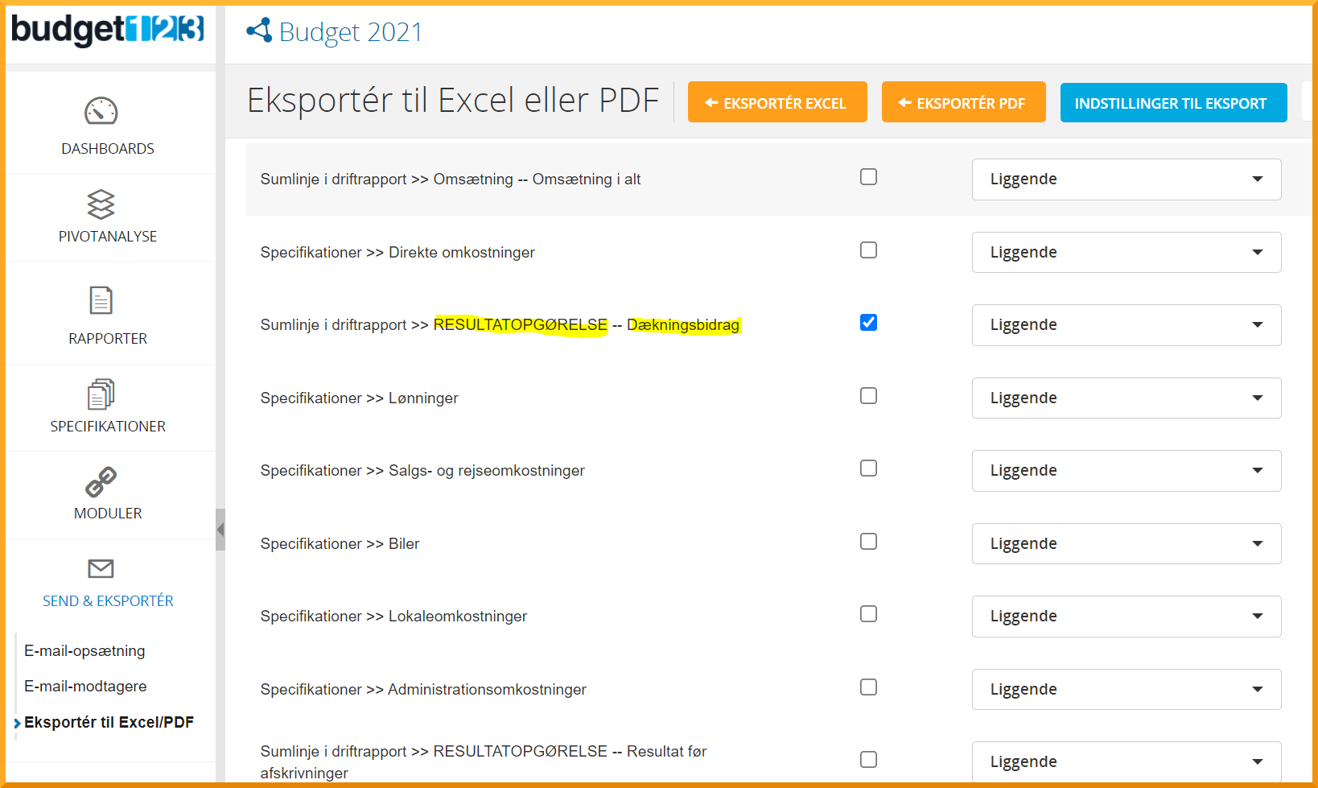This screenshot has width=1318, height=788.
Task: Open the E-mail-modtagere submenu item
Action: pyautogui.click(x=85, y=687)
